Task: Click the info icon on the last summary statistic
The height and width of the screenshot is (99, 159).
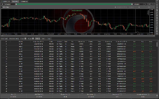Action: click(148, 94)
